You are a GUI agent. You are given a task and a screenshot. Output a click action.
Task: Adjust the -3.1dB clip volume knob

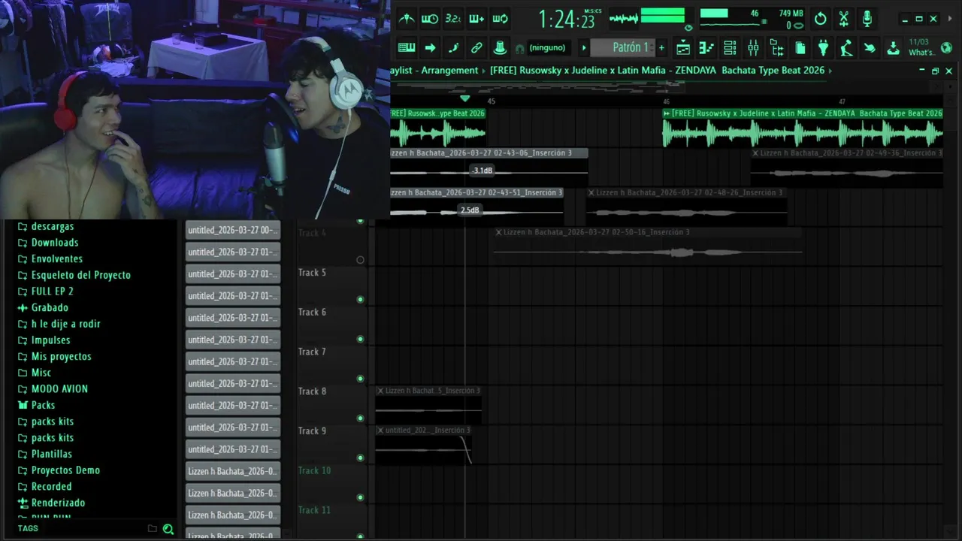[482, 171]
